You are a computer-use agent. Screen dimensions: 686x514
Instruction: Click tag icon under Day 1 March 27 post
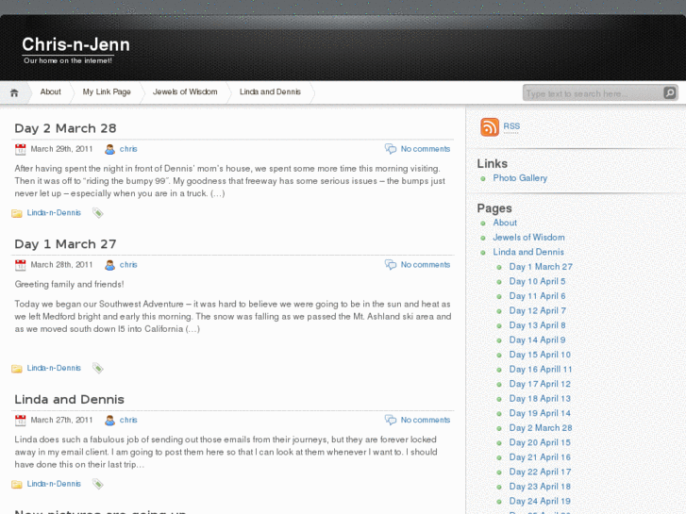pyautogui.click(x=98, y=369)
